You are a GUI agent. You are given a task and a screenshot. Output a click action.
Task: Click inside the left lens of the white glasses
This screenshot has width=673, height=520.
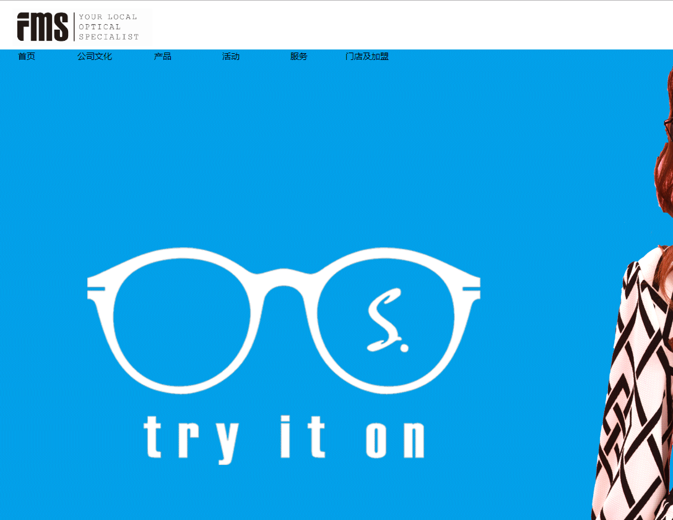181,322
